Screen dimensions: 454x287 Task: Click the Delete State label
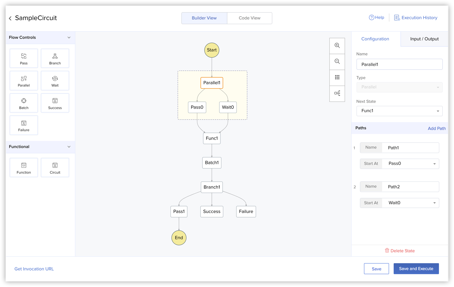(x=402, y=251)
